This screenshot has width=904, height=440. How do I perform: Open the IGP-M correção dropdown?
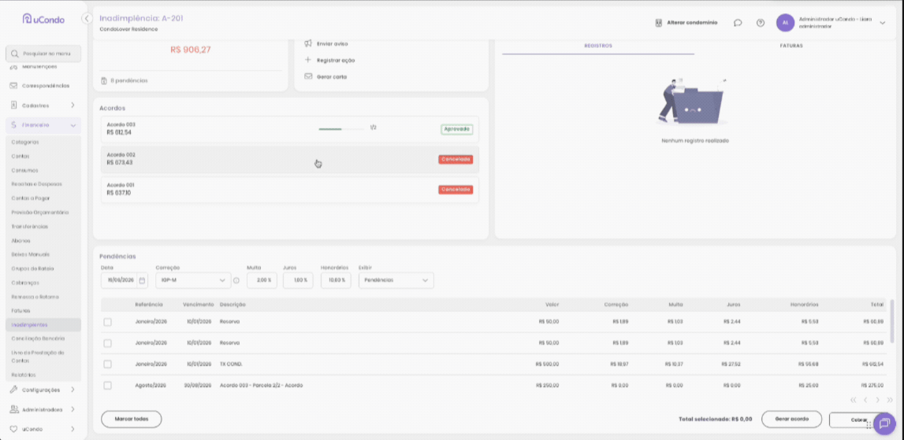[193, 280]
